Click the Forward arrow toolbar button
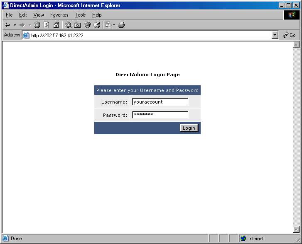 22,25
